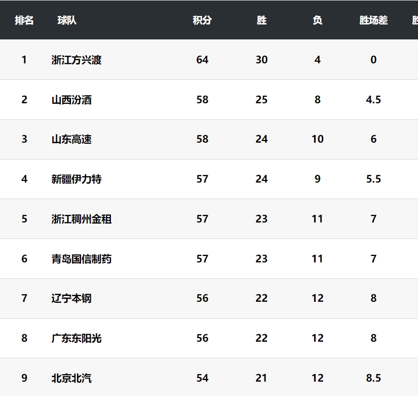
Task: Click the 辽宁本钢 team name
Action: point(71,298)
